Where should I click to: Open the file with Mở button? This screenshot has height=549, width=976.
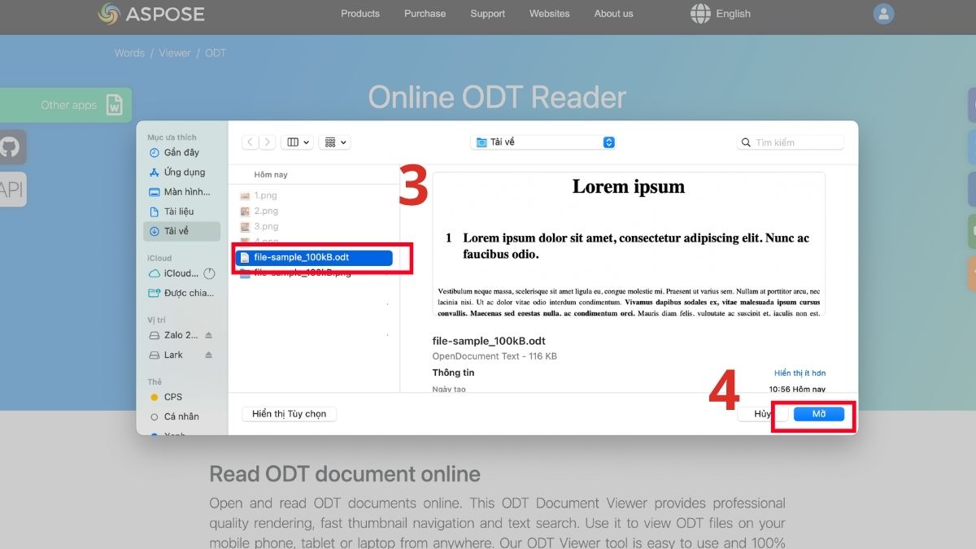[x=819, y=414]
